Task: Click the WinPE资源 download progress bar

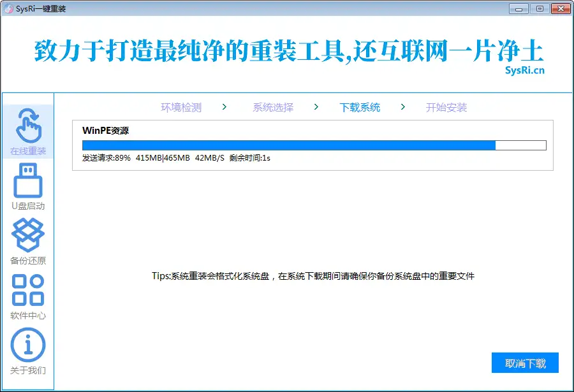Action: (314, 145)
